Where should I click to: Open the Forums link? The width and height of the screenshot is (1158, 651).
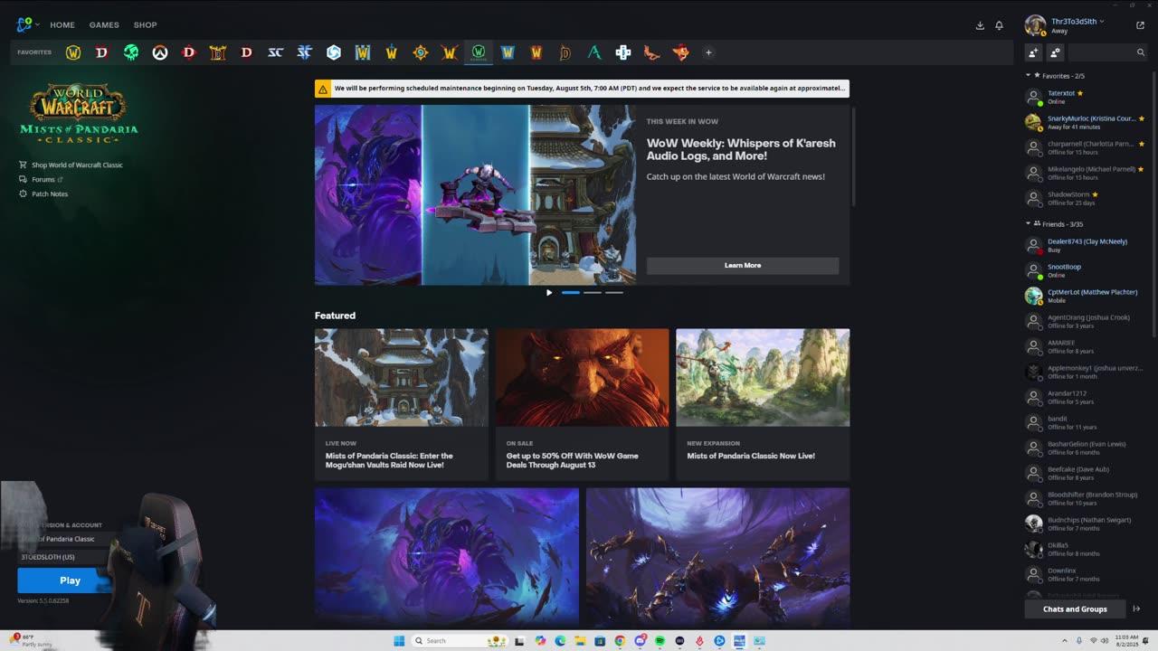[x=43, y=179]
